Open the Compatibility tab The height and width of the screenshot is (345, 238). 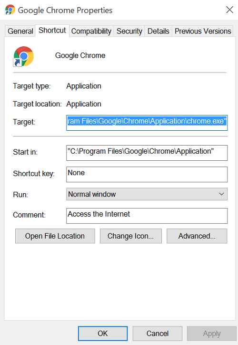point(91,31)
